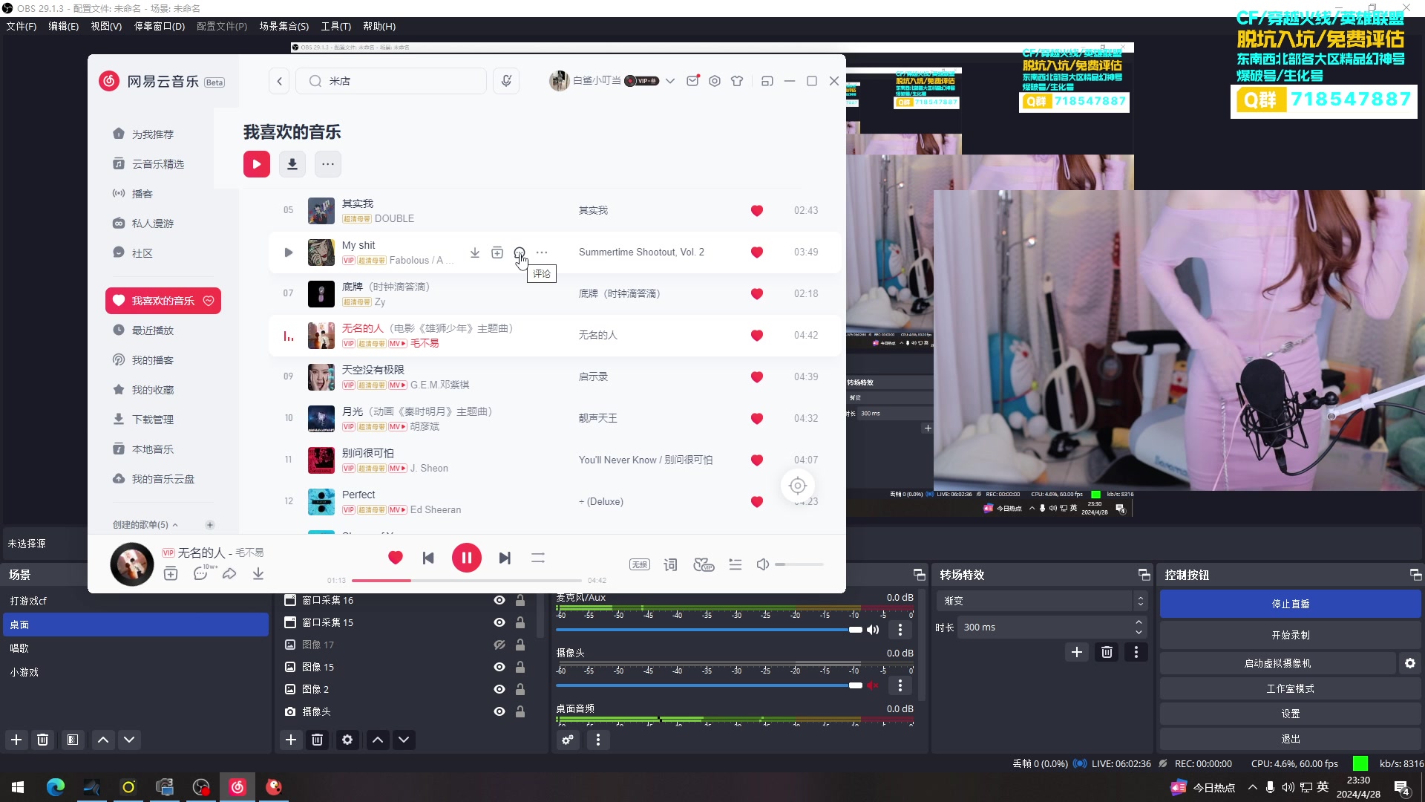Open the NetEase Music settings icon
Image resolution: width=1425 pixels, height=802 pixels.
pyautogui.click(x=715, y=81)
